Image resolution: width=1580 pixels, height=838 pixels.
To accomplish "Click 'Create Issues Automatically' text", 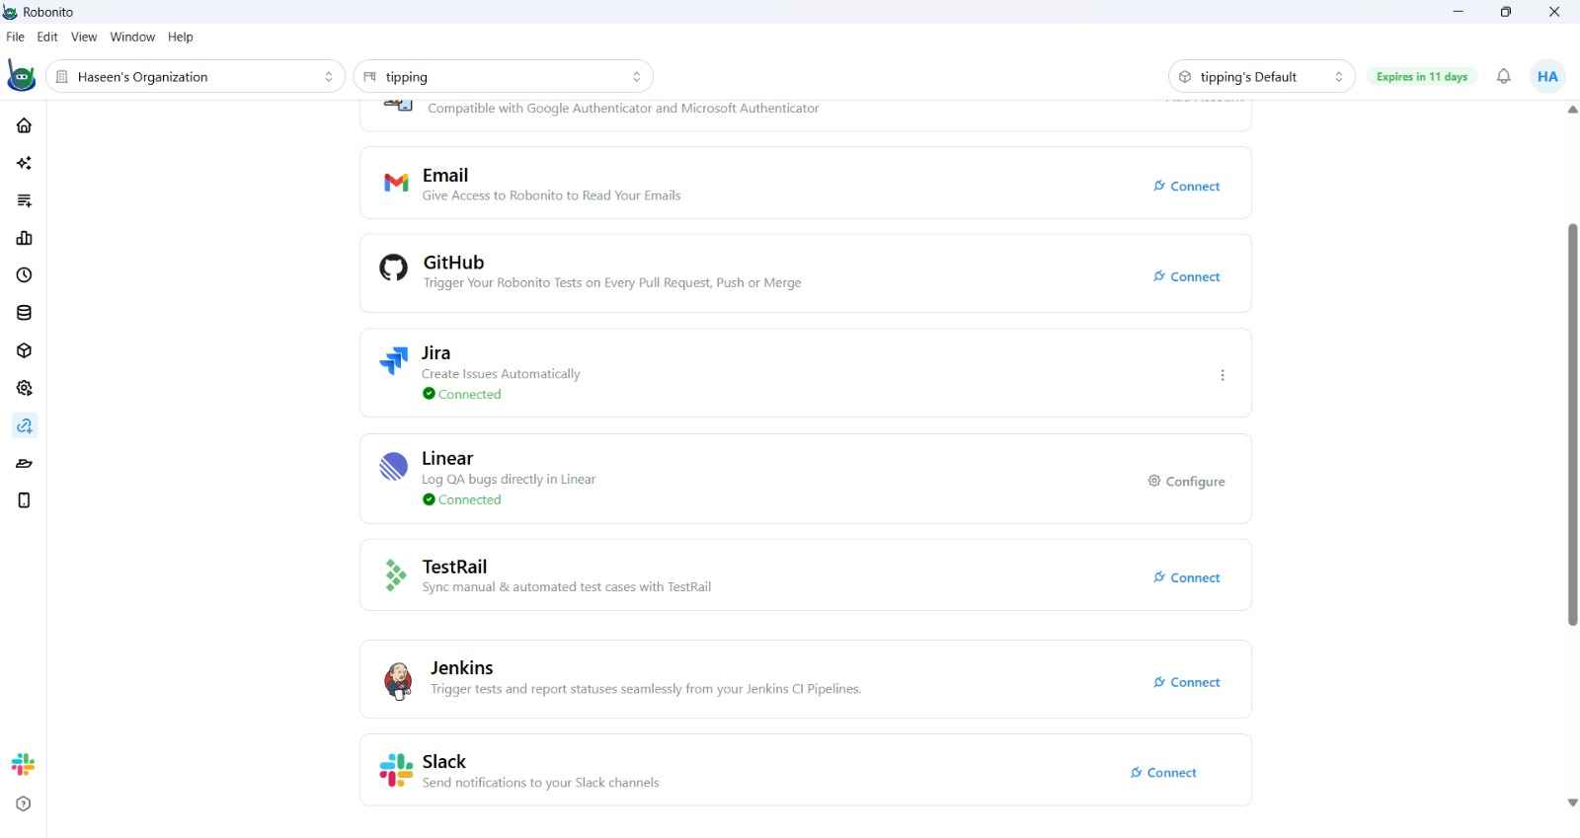I will pyautogui.click(x=501, y=374).
